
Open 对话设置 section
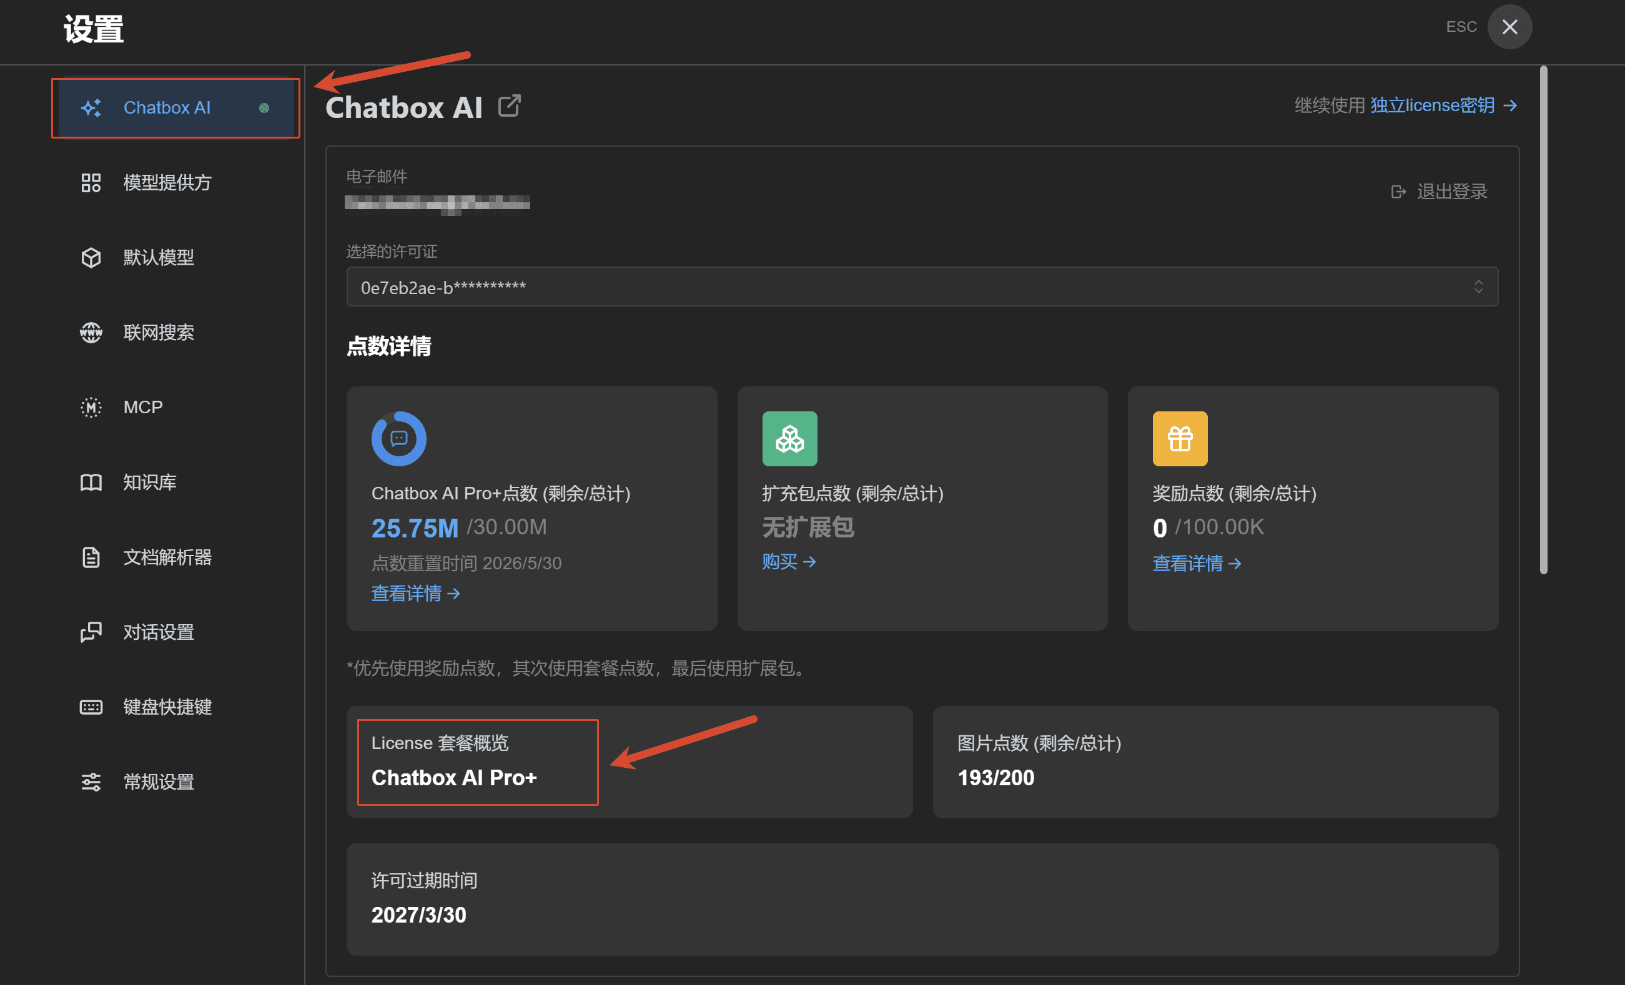[x=176, y=632]
